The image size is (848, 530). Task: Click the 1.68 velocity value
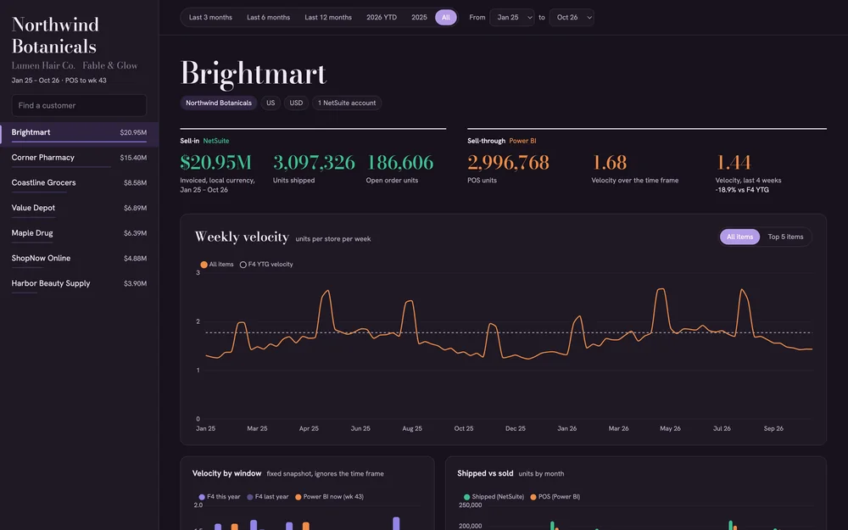[x=609, y=162]
